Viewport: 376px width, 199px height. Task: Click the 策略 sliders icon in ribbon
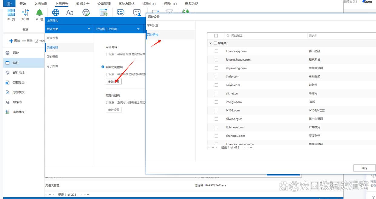pyautogui.click(x=25, y=13)
